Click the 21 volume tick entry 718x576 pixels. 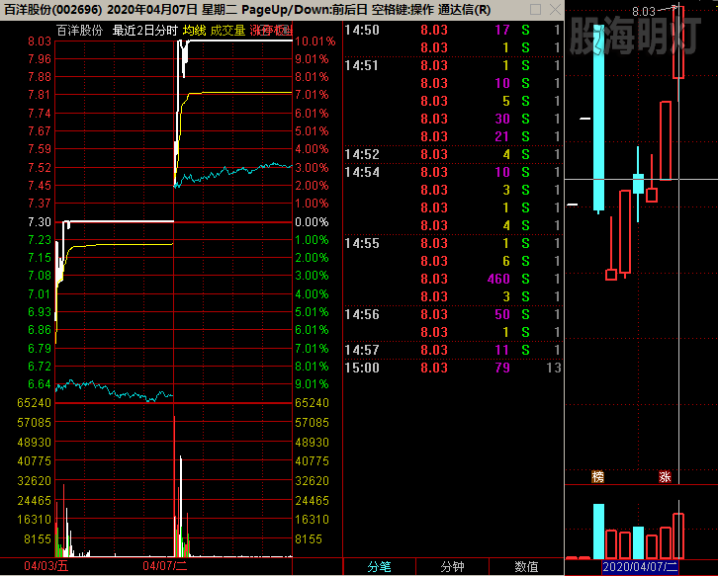coord(502,136)
